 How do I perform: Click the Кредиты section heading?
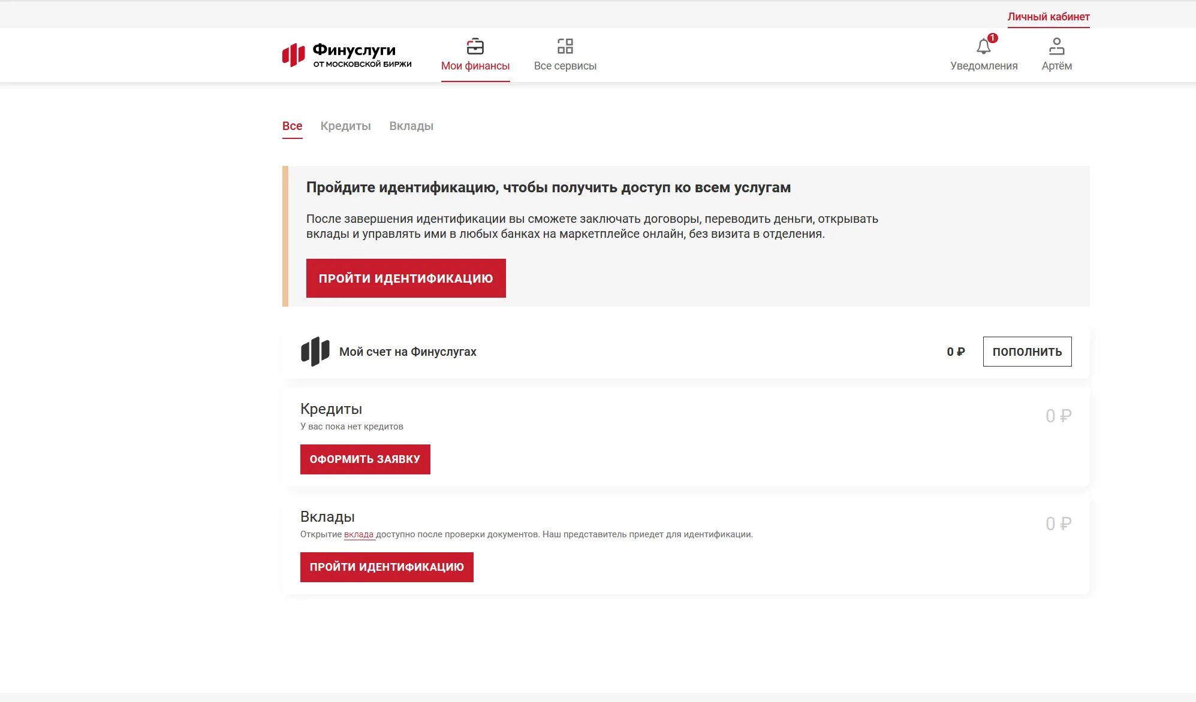(x=331, y=409)
